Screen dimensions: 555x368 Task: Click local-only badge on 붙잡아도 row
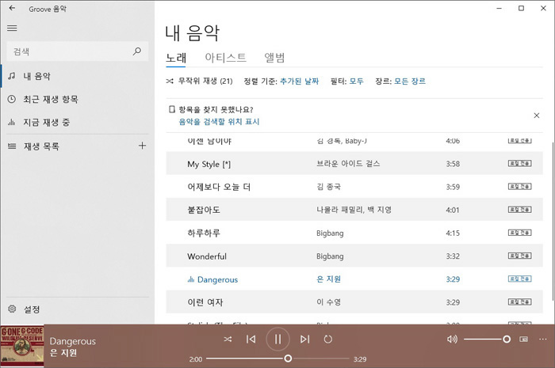click(x=519, y=210)
